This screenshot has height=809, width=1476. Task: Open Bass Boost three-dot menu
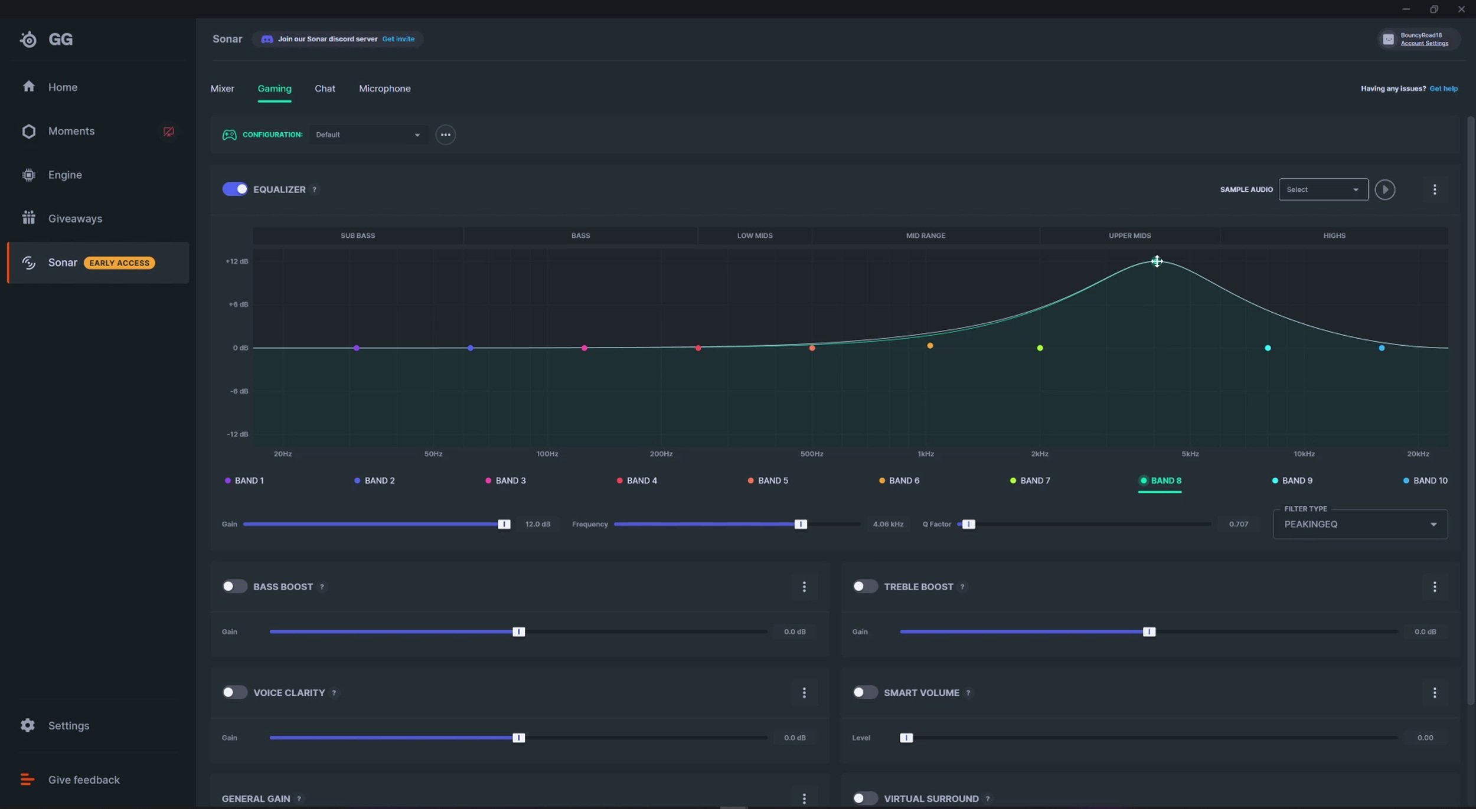pyautogui.click(x=804, y=587)
